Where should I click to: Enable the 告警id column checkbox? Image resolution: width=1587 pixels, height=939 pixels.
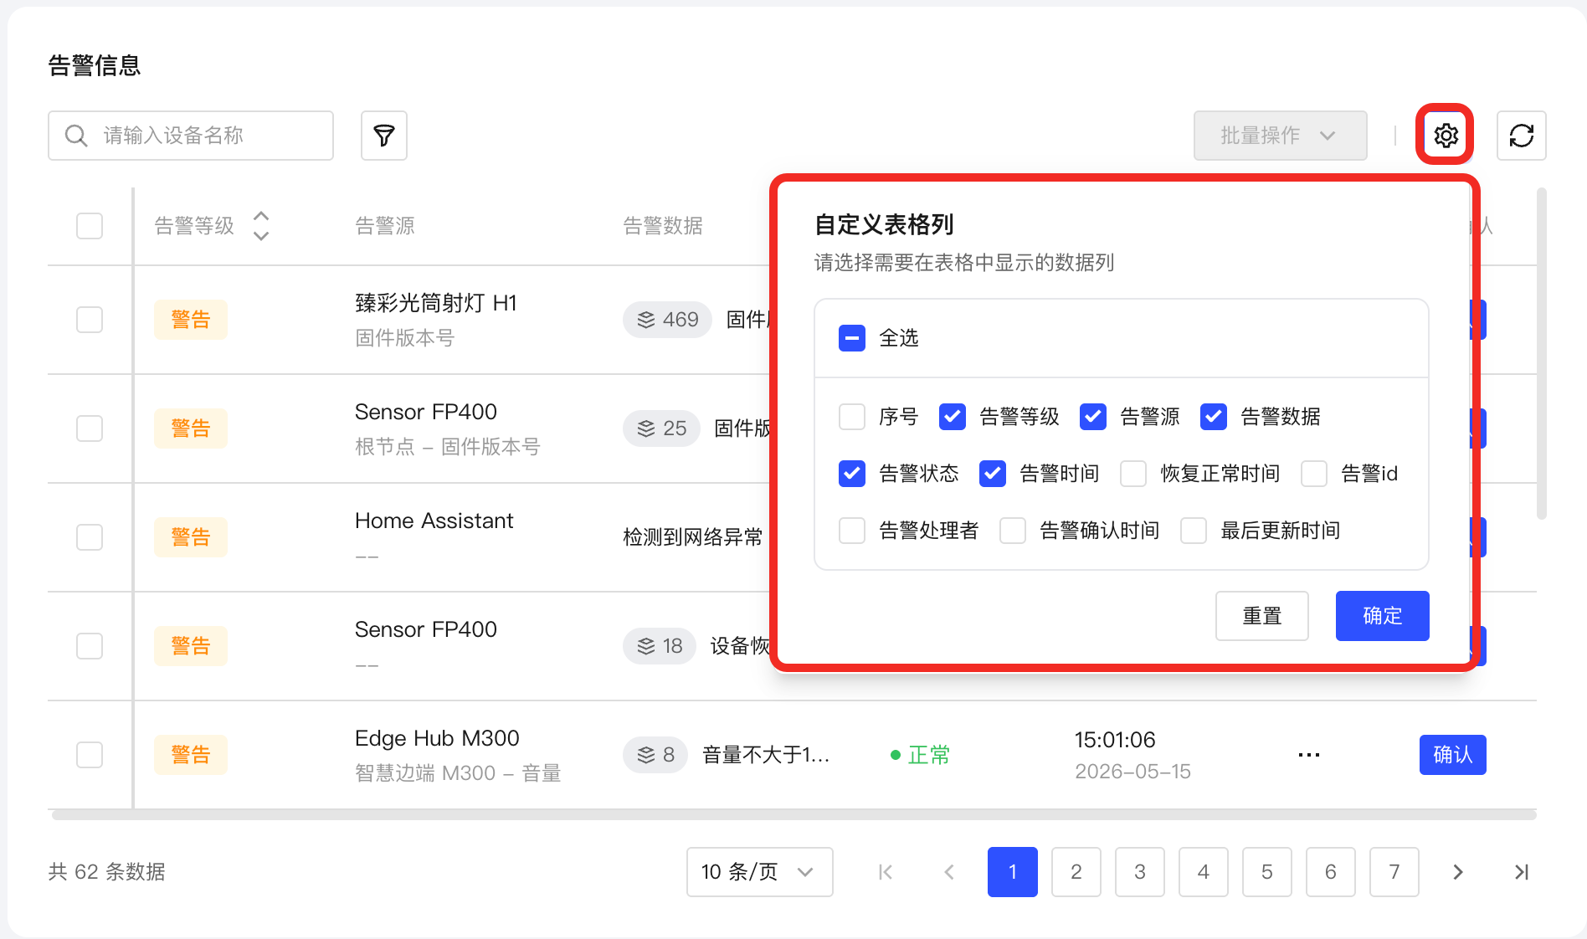[1314, 474]
